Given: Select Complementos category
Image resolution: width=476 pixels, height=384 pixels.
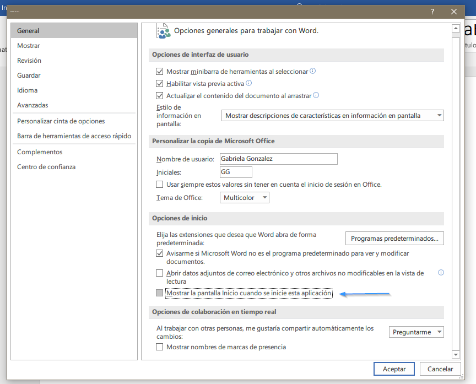Looking at the screenshot, I should point(74,152).
